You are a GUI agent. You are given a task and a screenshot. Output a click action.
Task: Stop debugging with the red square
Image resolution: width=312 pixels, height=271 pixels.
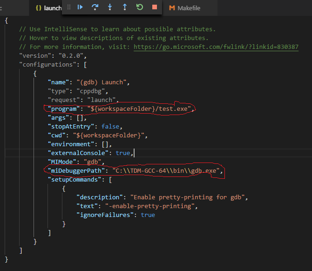pyautogui.click(x=155, y=7)
